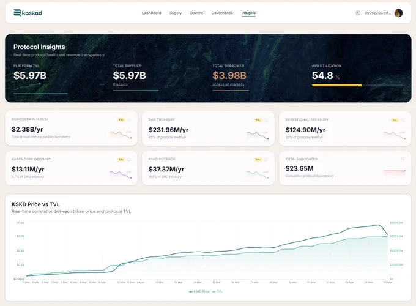Click the Est. badge on DAO Treasury card
The image size is (416, 306).
(x=258, y=120)
